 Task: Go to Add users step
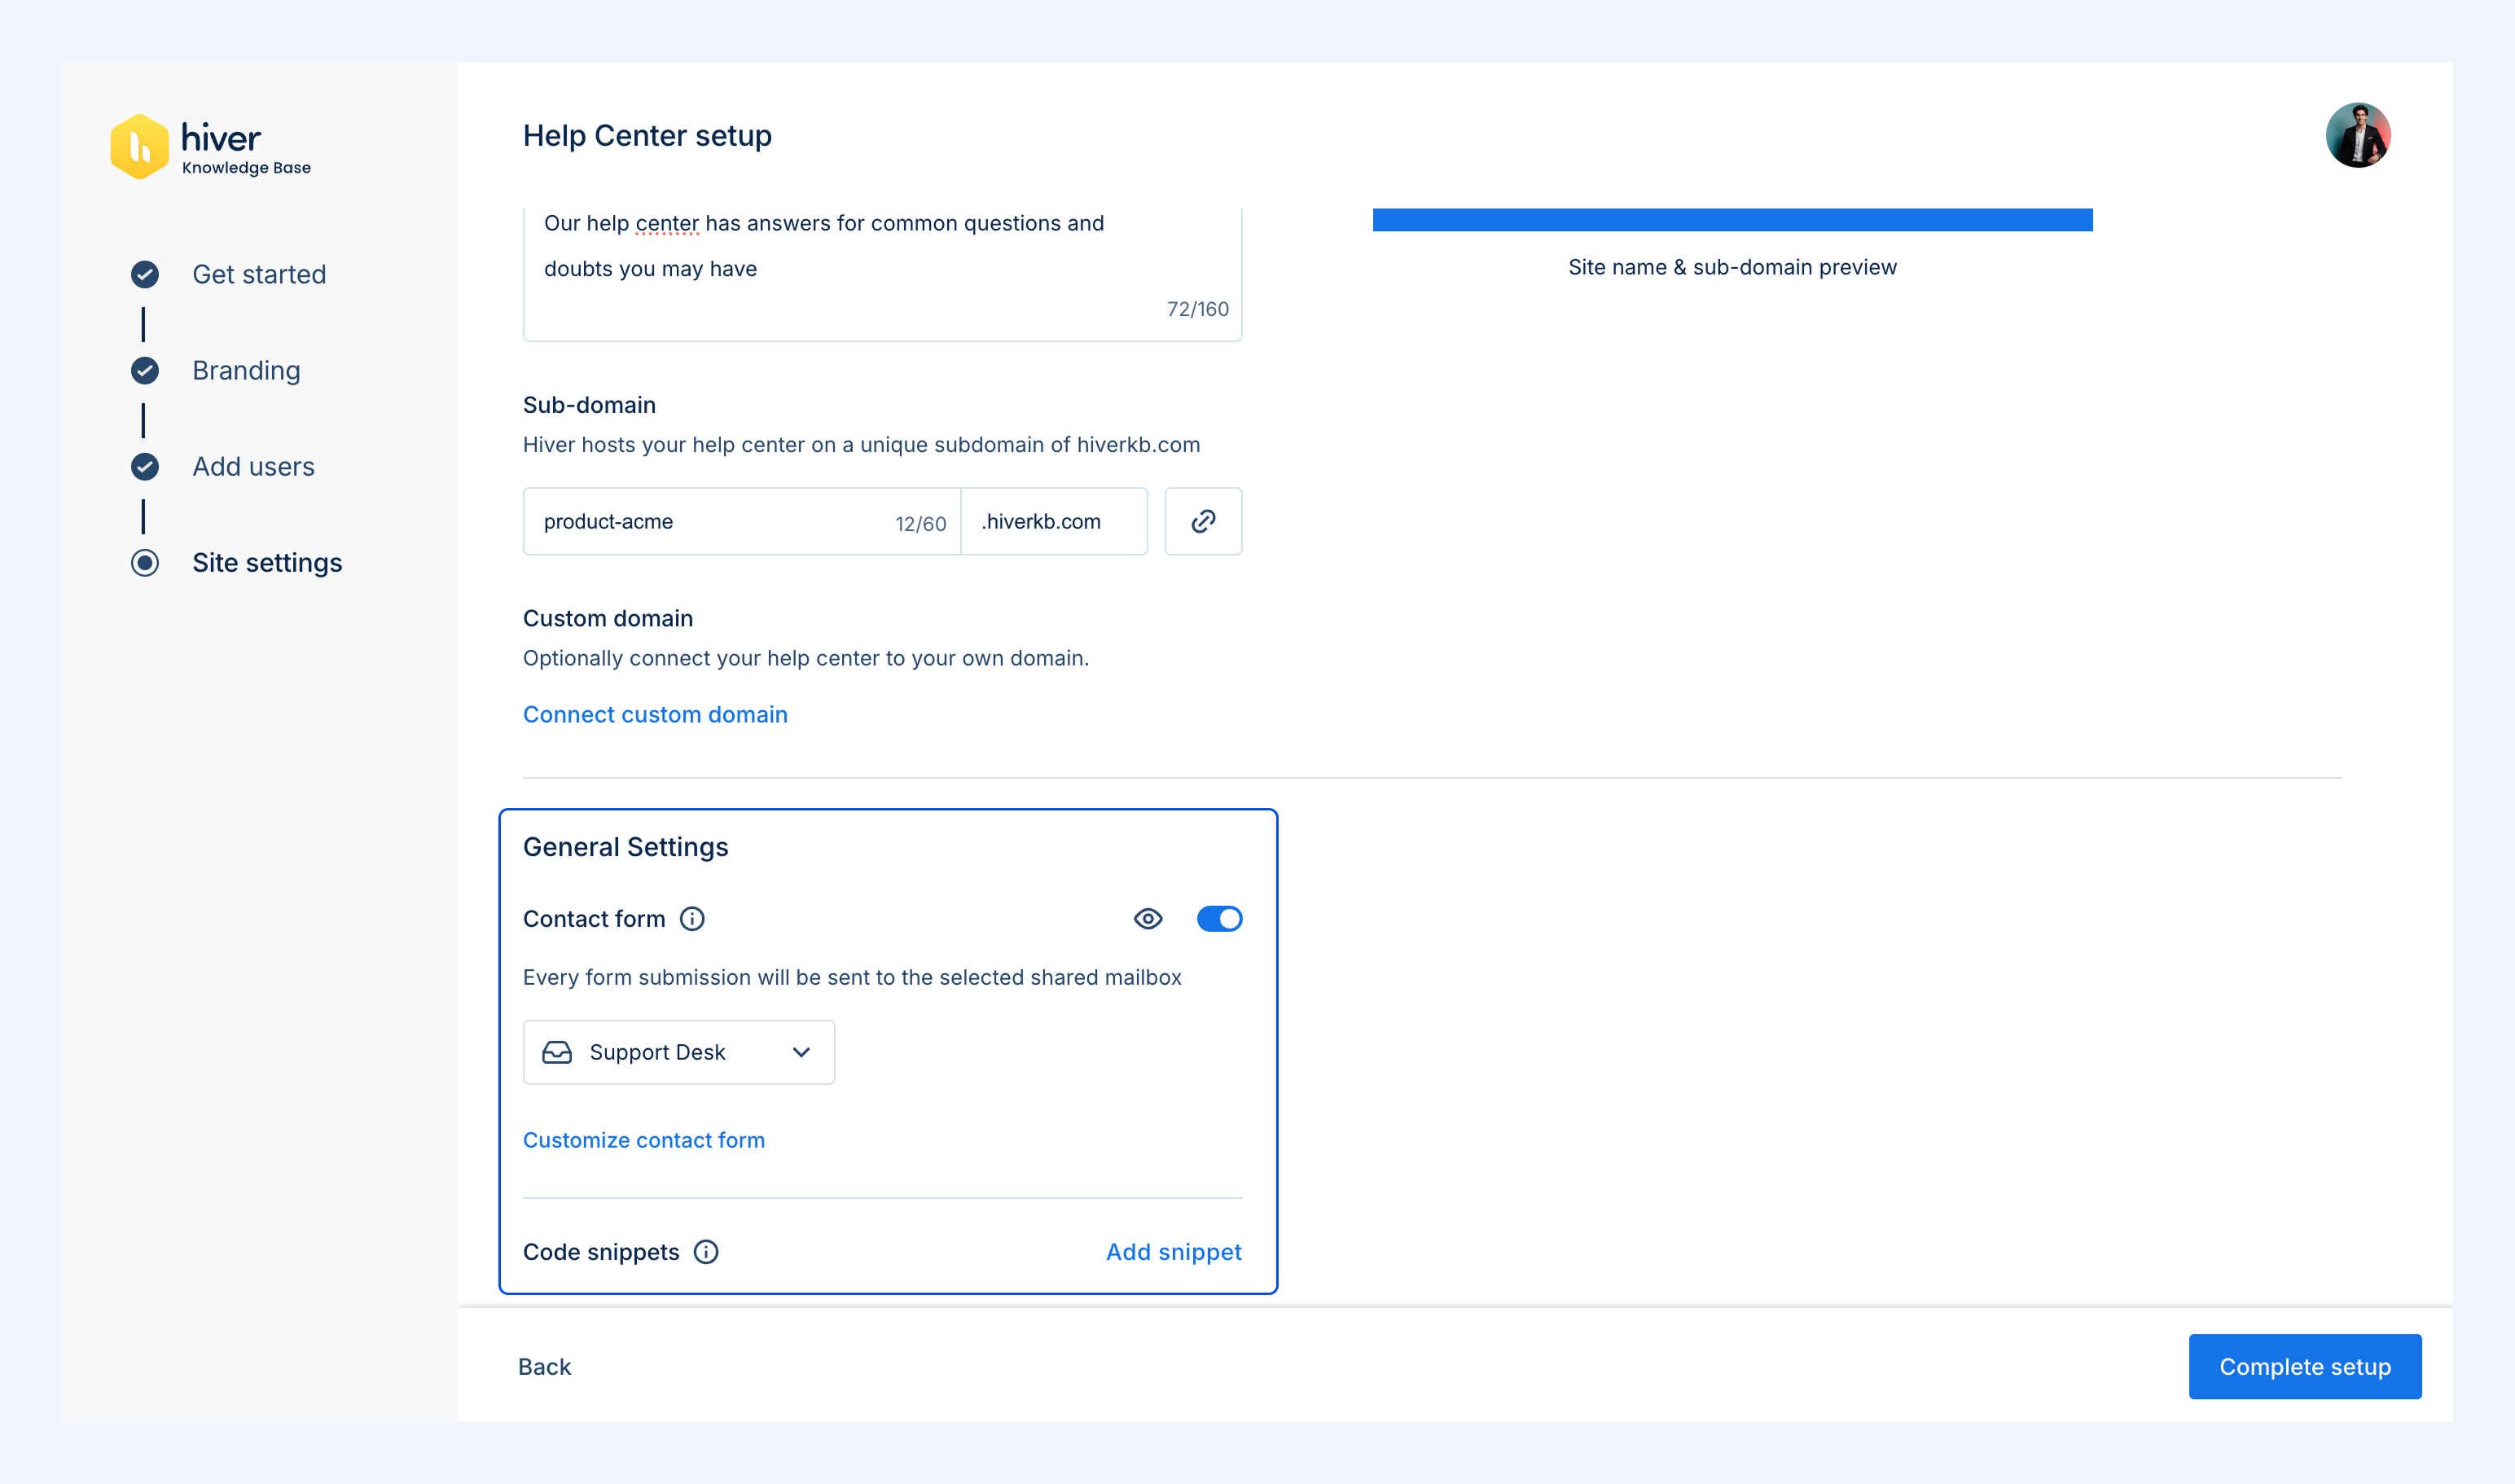[253, 466]
